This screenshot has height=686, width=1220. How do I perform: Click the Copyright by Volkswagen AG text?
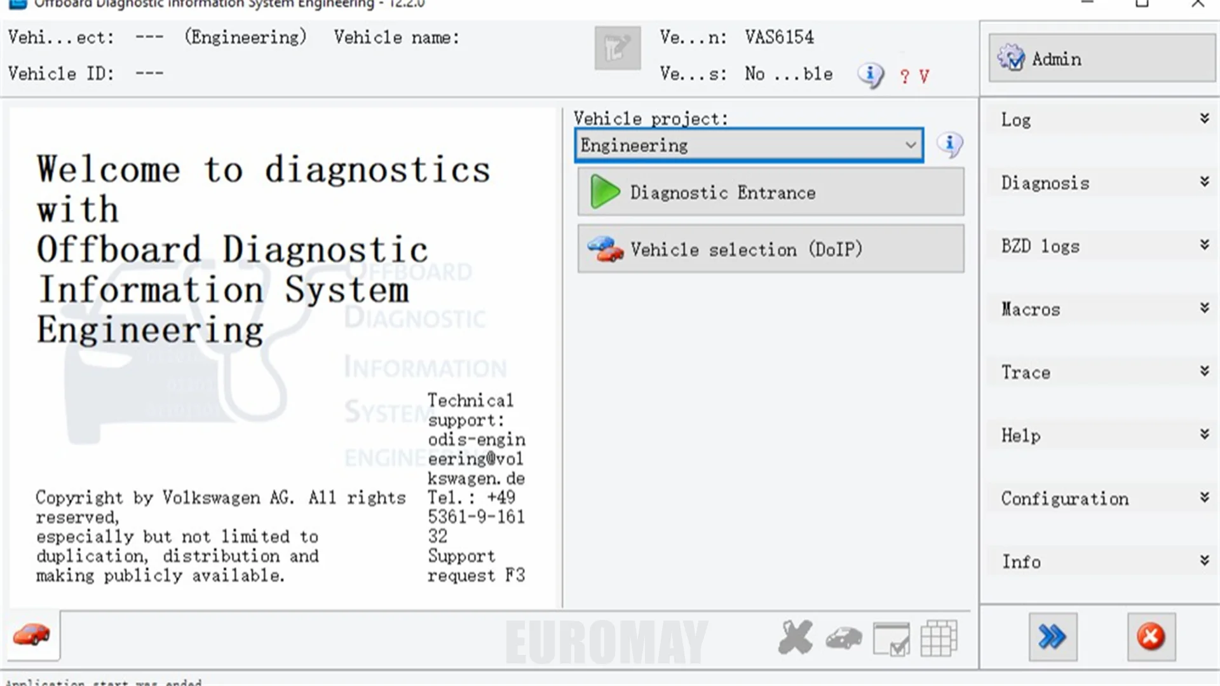pyautogui.click(x=220, y=537)
